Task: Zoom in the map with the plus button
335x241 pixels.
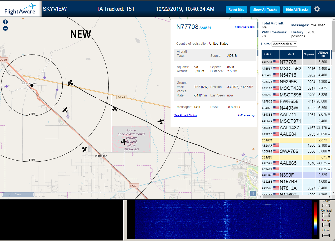Action: tap(6, 22)
